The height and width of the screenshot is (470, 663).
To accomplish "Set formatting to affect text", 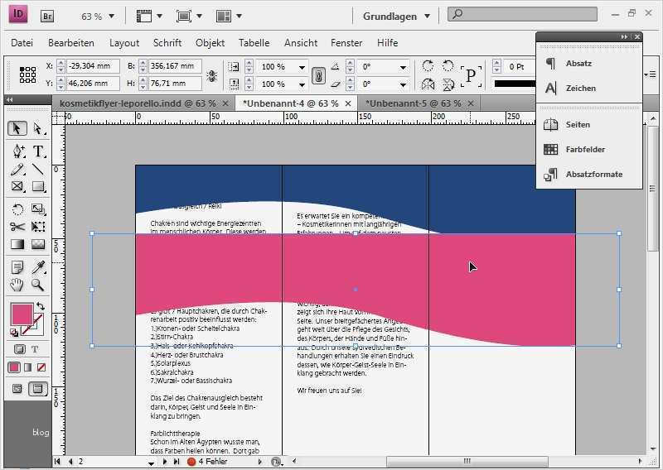I will click(35, 349).
